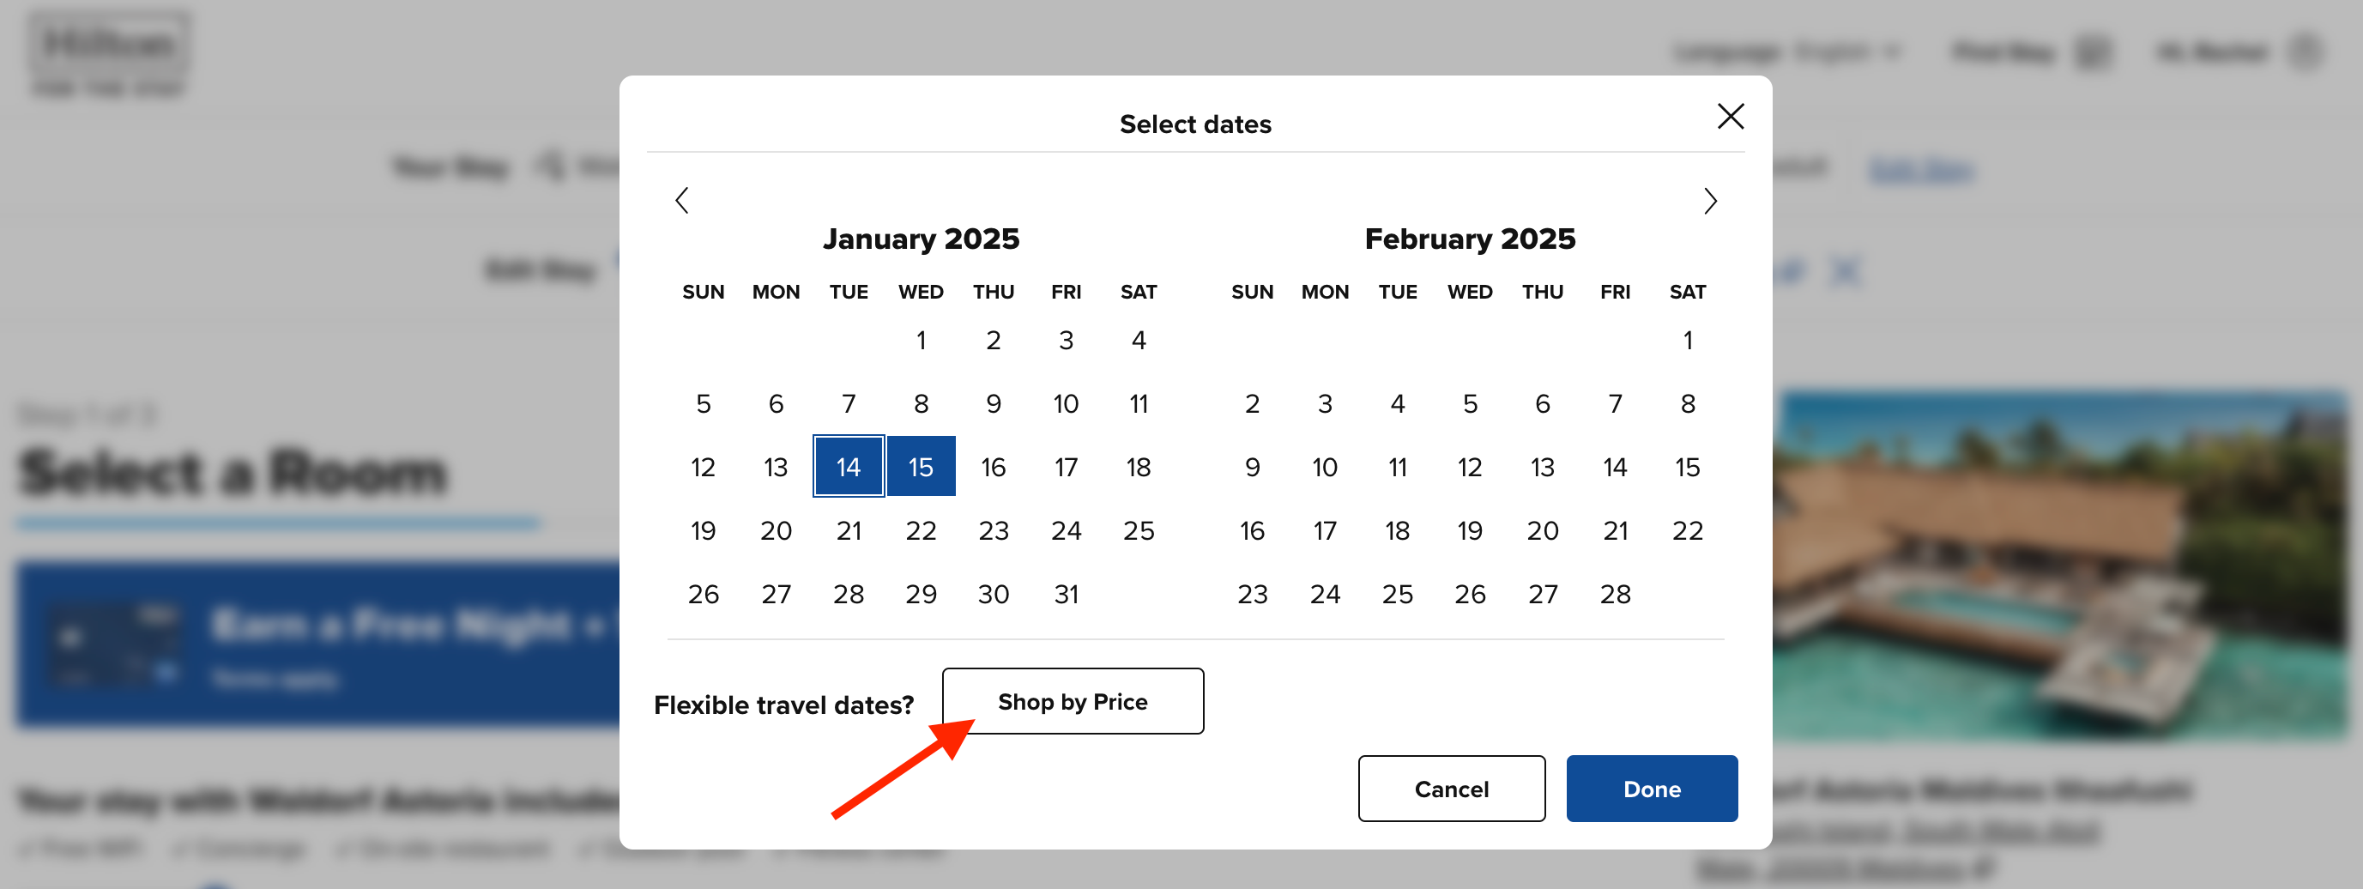Viewport: 2363px width, 889px height.
Task: Select February 22 in the calendar
Action: point(1687,530)
